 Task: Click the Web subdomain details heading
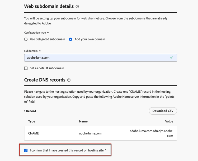(x=49, y=6)
